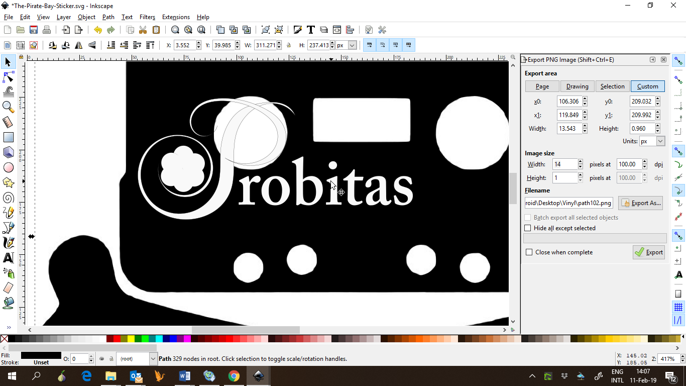Open the File menu
The height and width of the screenshot is (386, 686).
pyautogui.click(x=9, y=17)
